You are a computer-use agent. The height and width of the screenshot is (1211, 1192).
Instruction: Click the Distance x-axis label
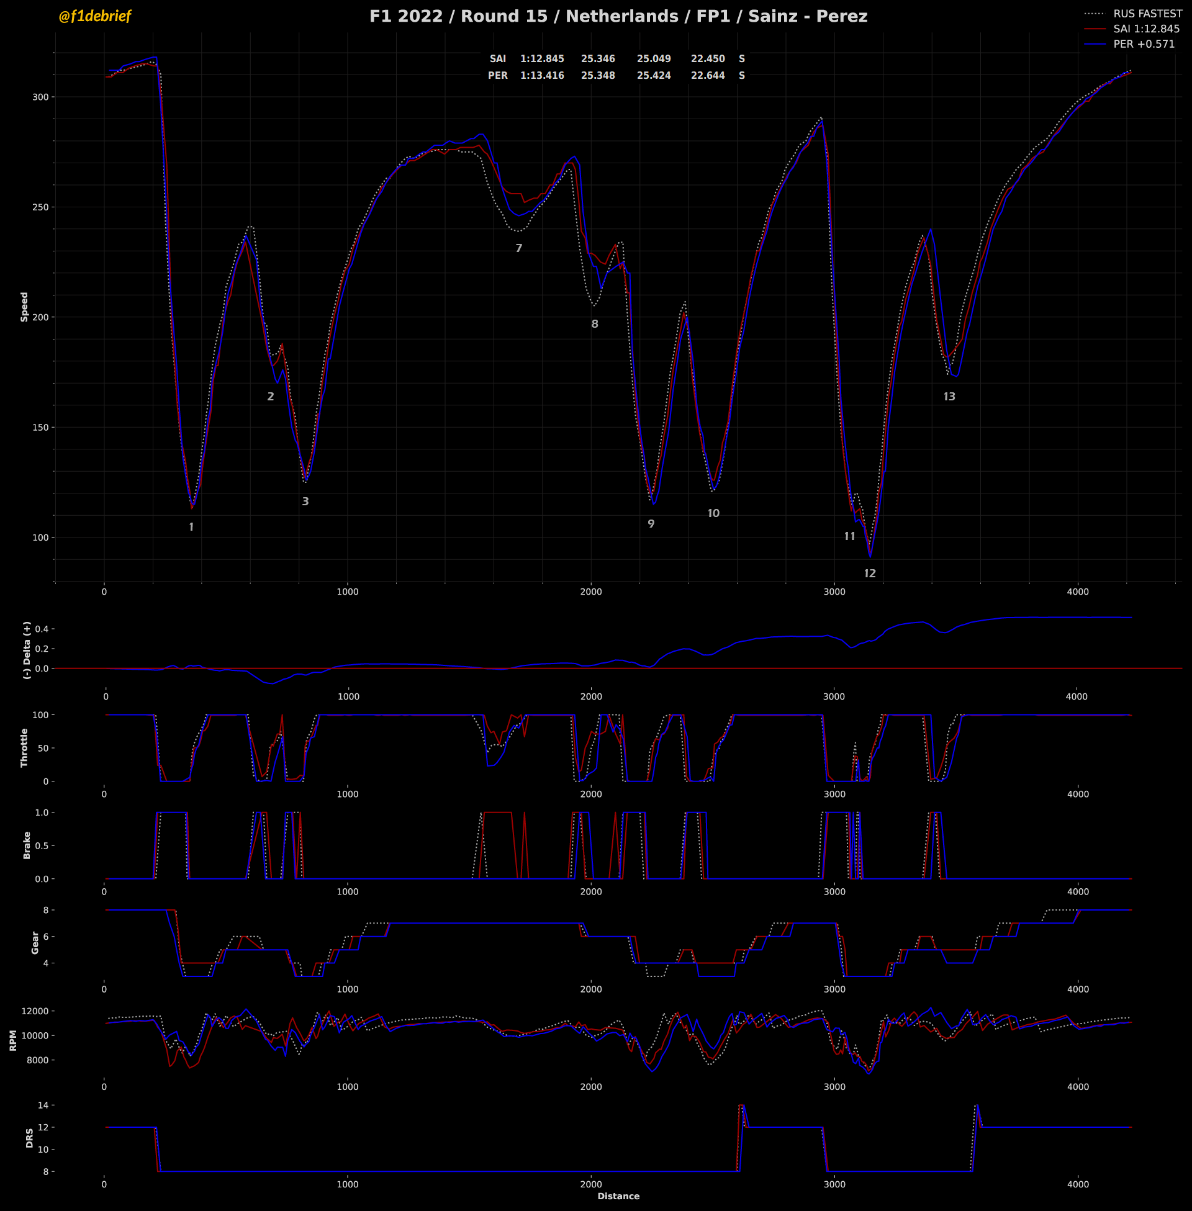pyautogui.click(x=618, y=1196)
